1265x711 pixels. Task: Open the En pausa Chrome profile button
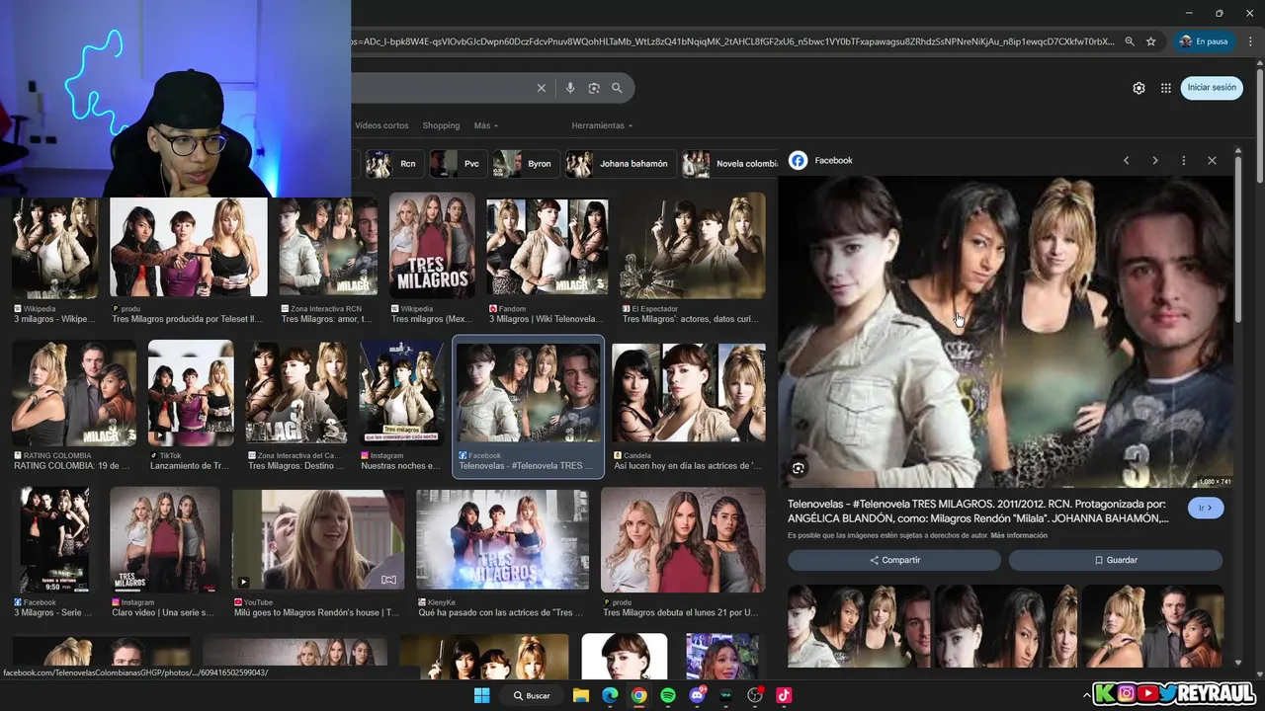click(x=1204, y=41)
